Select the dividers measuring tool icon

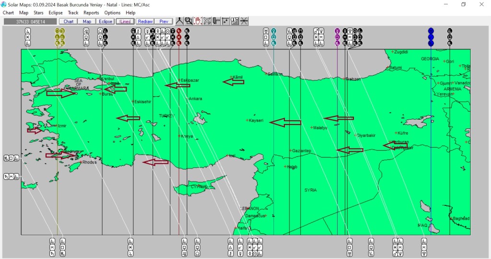(x=179, y=21)
